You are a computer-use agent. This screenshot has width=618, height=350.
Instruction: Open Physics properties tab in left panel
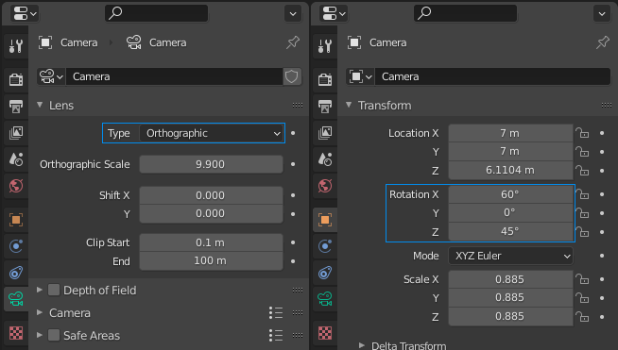point(16,246)
